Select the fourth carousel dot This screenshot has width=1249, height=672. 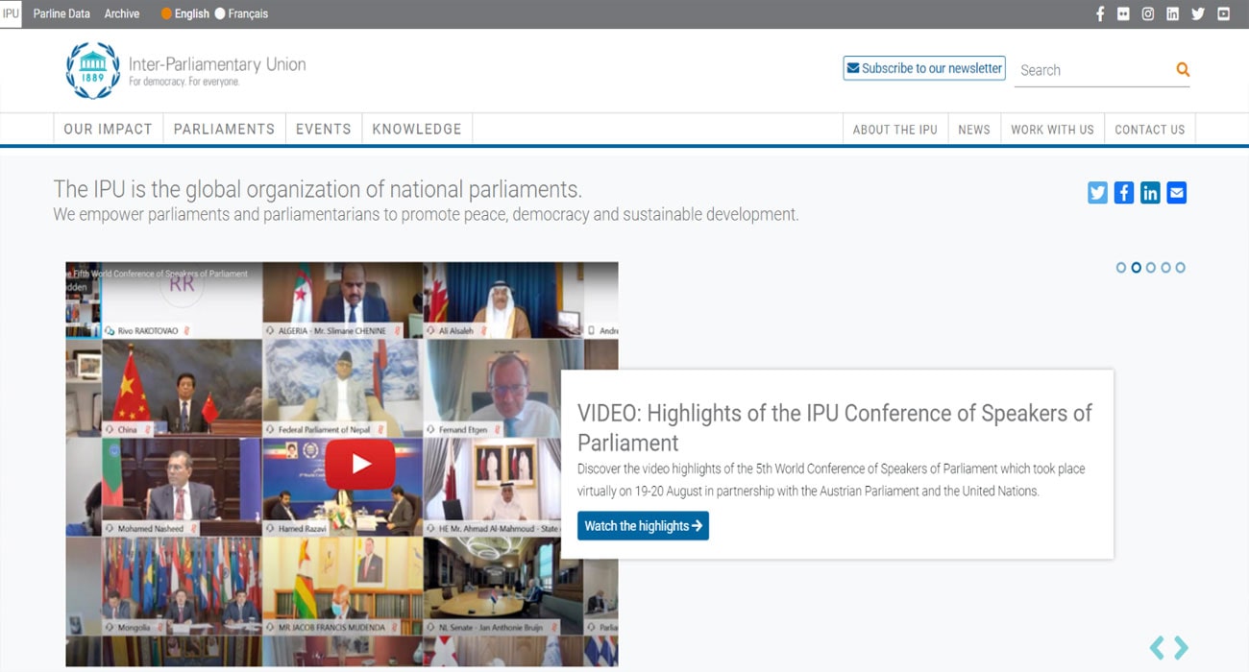[x=1165, y=268]
